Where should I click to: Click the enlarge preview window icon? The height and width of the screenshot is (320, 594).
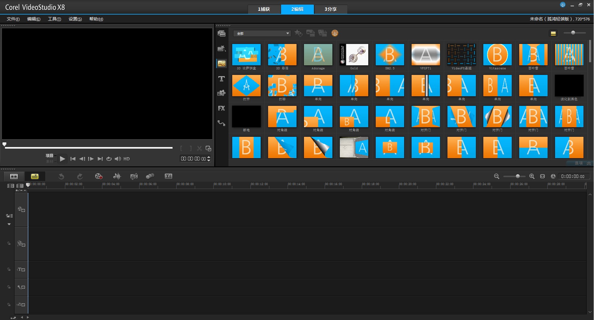(x=208, y=149)
